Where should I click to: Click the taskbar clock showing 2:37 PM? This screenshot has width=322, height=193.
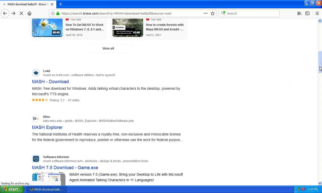tap(313, 189)
